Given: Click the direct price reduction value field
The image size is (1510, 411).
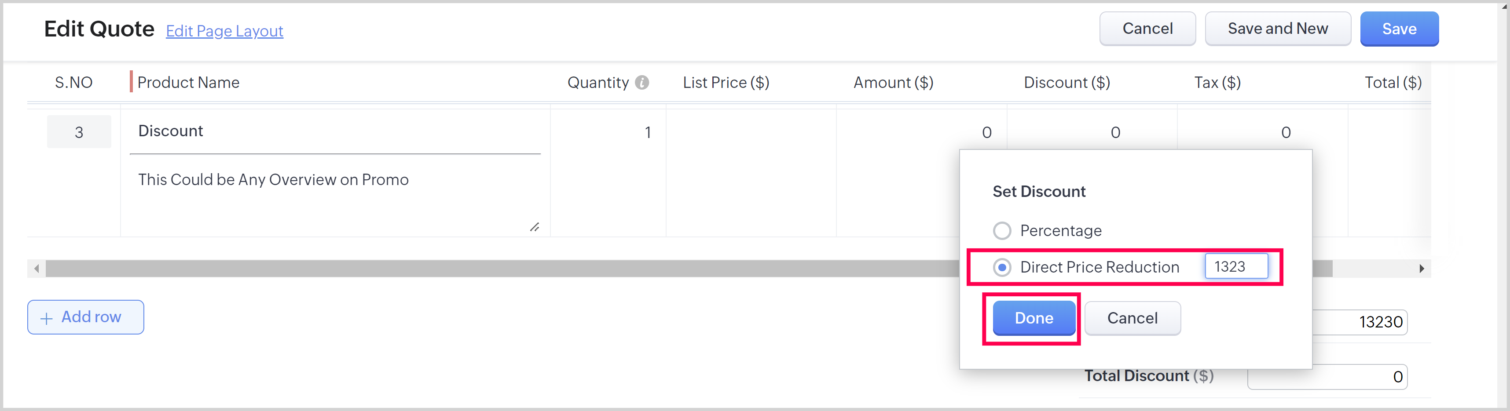Looking at the screenshot, I should click(x=1235, y=266).
